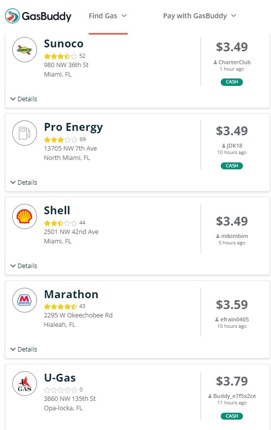271x430 pixels.
Task: Select the $3.59 price at Marathon
Action: click(232, 305)
